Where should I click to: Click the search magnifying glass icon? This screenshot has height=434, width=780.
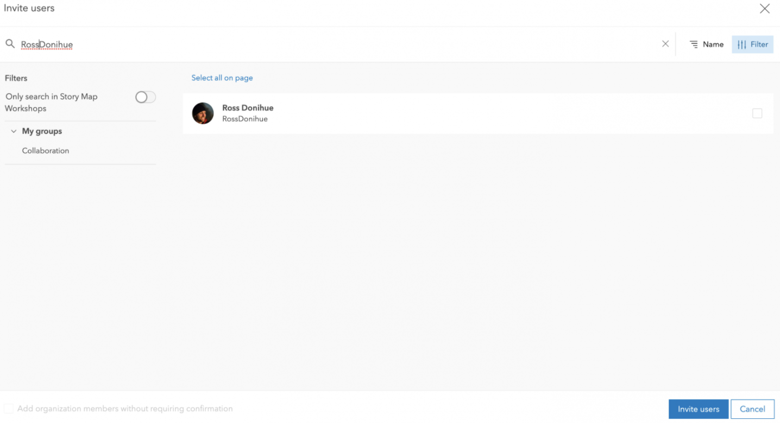10,44
